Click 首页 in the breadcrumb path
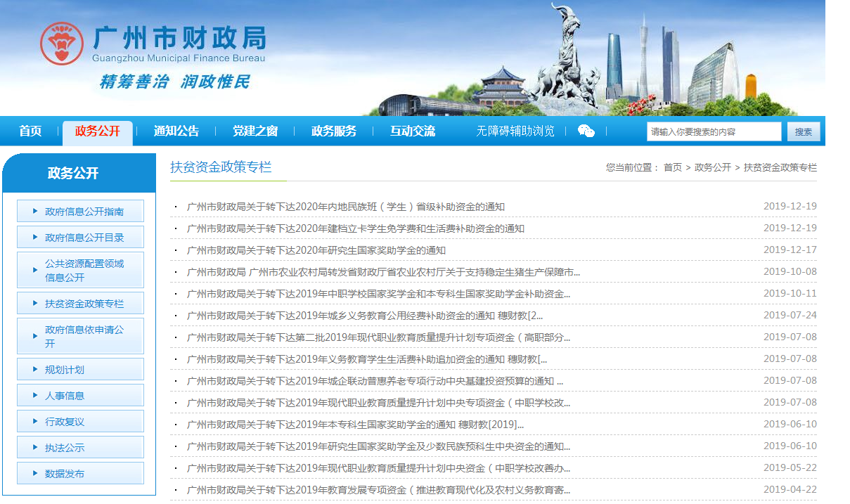850x504 pixels. [673, 167]
